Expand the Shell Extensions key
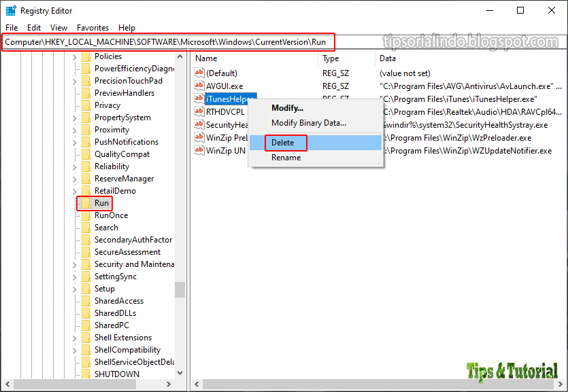This screenshot has width=568, height=392. [x=74, y=338]
